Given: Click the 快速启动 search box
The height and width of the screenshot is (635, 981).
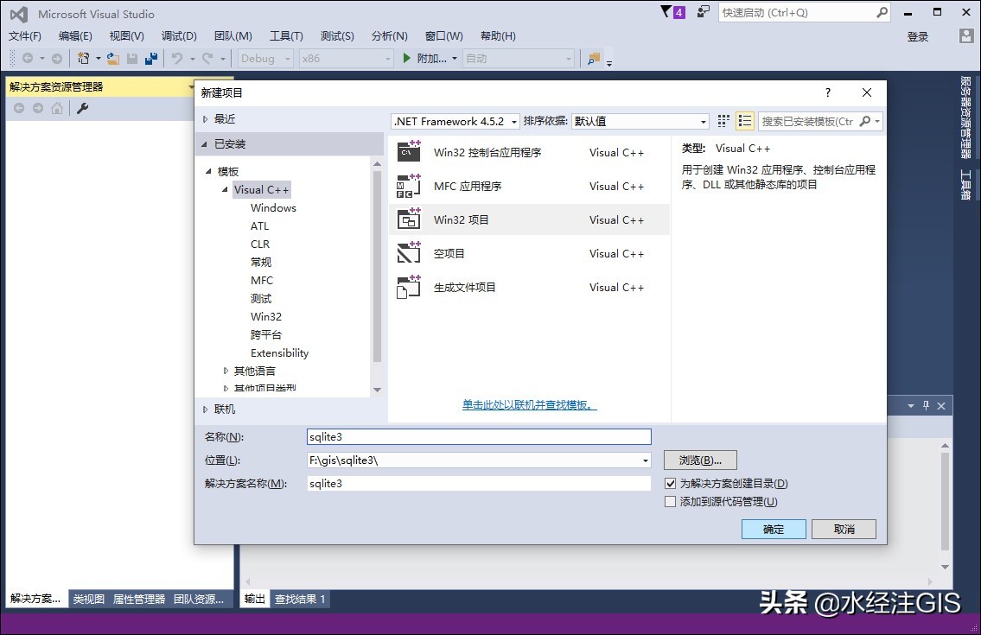Looking at the screenshot, I should coord(804,12).
